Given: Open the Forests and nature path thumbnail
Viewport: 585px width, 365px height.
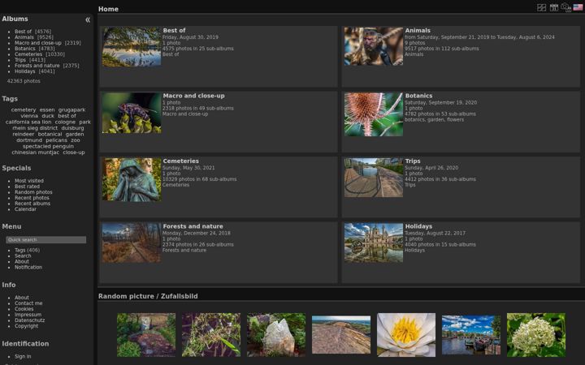Looking at the screenshot, I should 132,243.
